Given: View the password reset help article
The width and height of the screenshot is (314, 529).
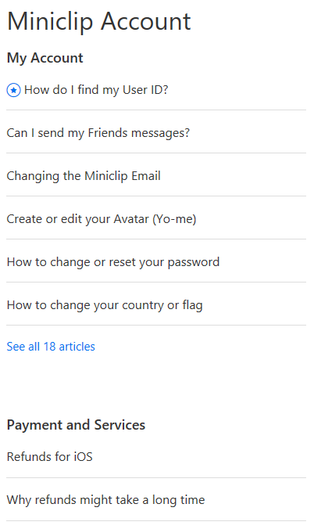Looking at the screenshot, I should 113,262.
